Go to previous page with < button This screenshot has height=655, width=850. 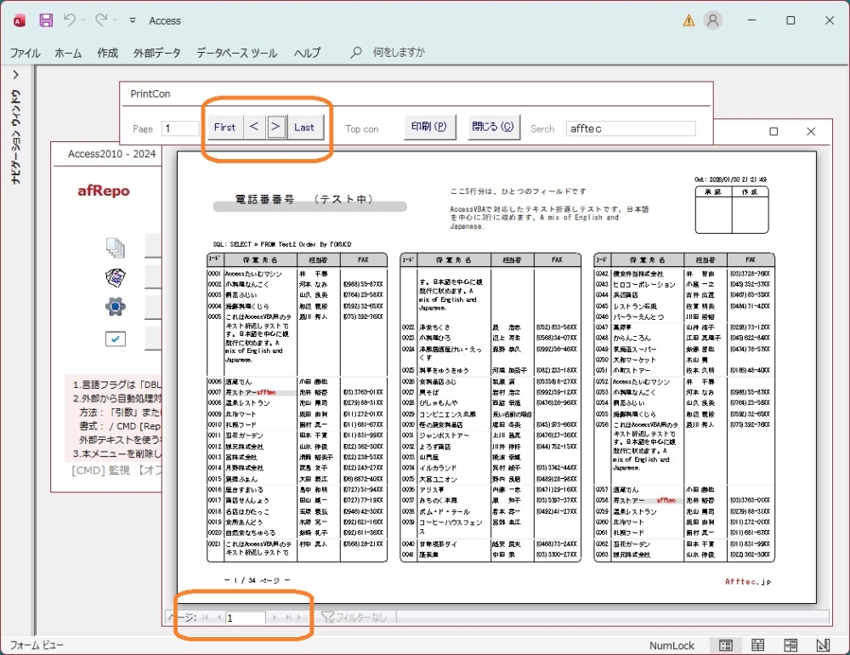(253, 128)
